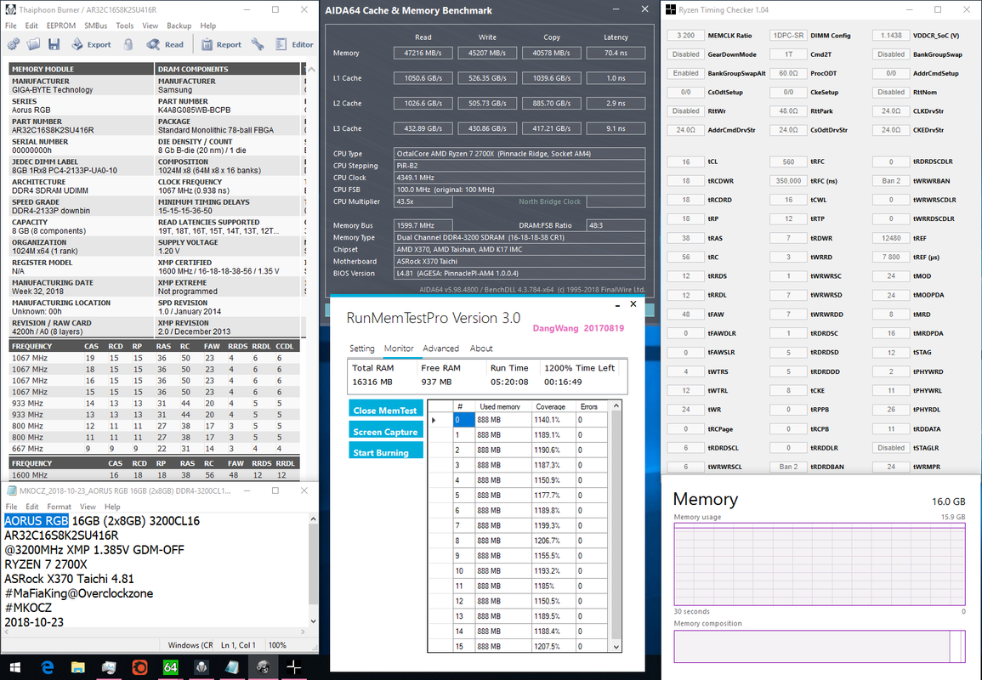Click the Thaiphoon Burner taskbar icon
The height and width of the screenshot is (680, 982).
click(x=201, y=667)
